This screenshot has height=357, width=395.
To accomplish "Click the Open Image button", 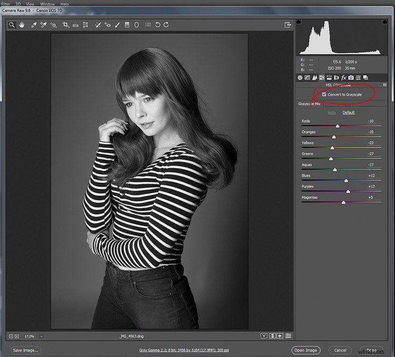I will [x=305, y=350].
